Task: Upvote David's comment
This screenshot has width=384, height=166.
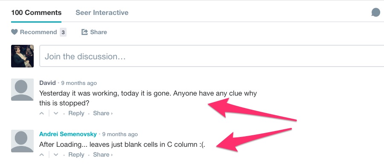Action: click(42, 114)
